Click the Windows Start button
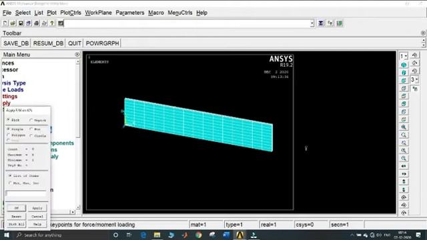This screenshot has width=427, height=240. 7,235
